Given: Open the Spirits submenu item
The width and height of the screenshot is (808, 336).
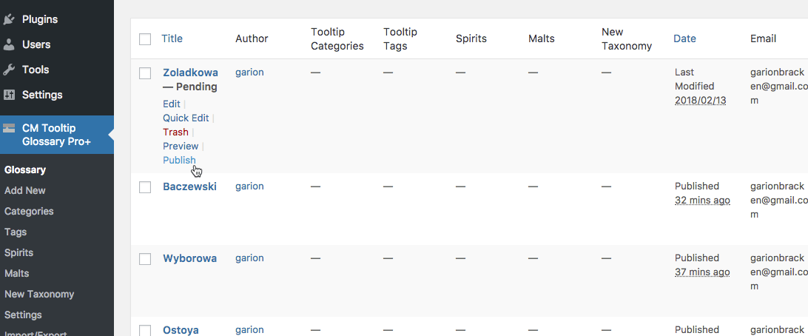Looking at the screenshot, I should tap(18, 252).
